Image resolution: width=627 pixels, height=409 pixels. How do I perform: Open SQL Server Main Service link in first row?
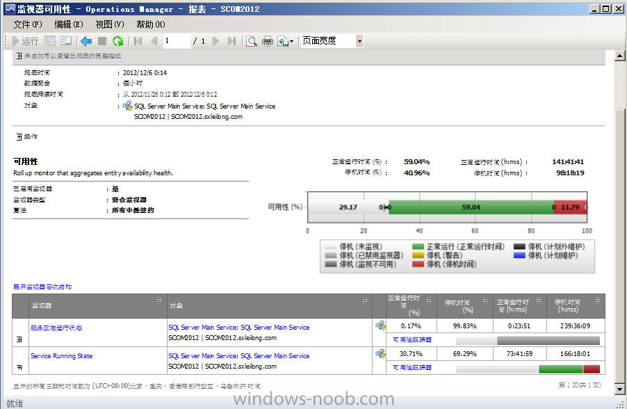point(238,328)
